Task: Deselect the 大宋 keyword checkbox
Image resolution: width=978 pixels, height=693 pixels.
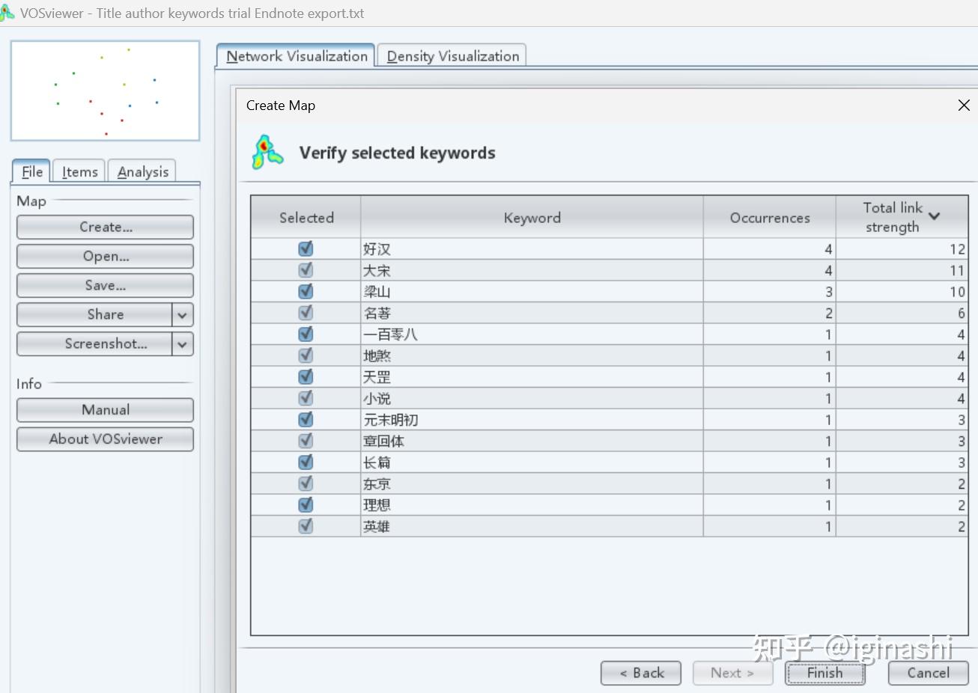Action: pos(305,269)
